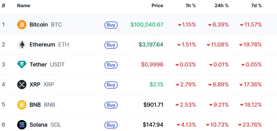
Task: Sort the table by Name column
Action: tap(24, 6)
